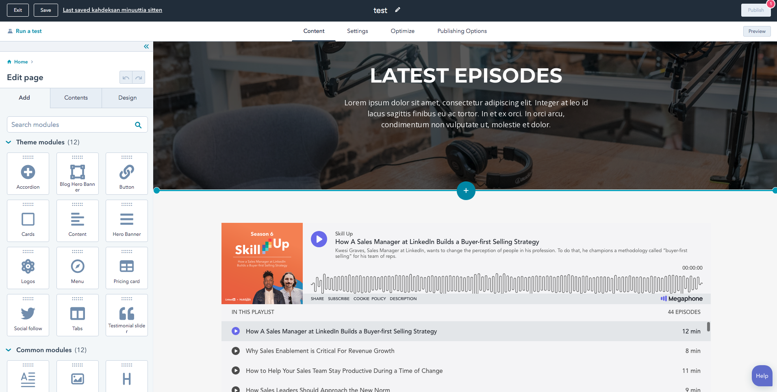Undo the last edit

126,77
